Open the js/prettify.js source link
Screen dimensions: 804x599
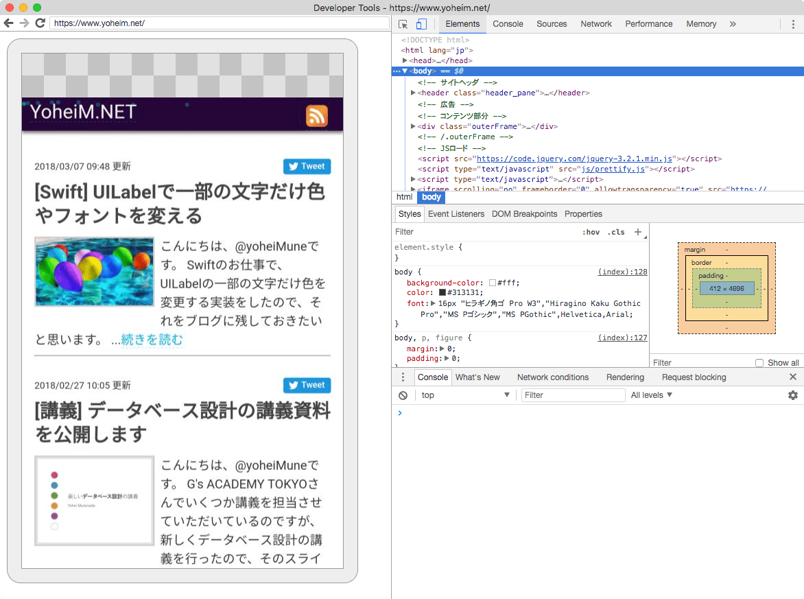[x=613, y=169]
